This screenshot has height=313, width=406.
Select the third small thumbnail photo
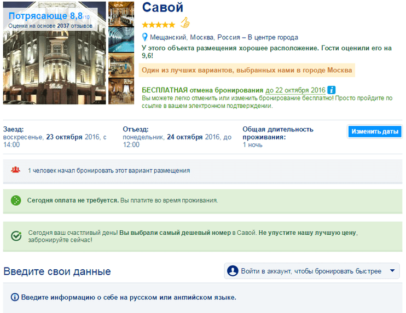pyautogui.click(x=121, y=65)
